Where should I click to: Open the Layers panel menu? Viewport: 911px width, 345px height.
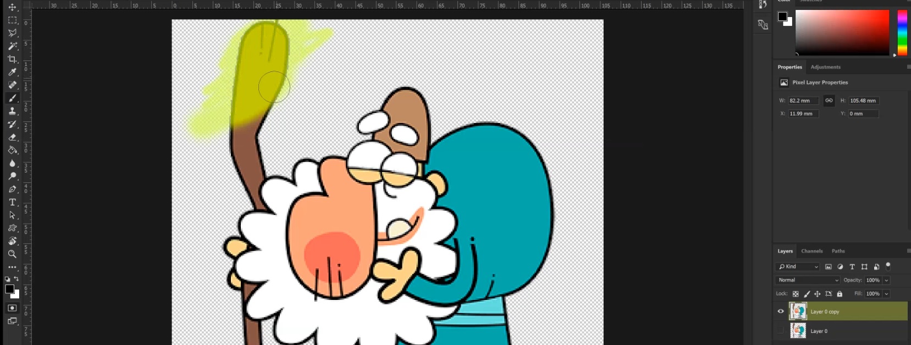click(908, 251)
